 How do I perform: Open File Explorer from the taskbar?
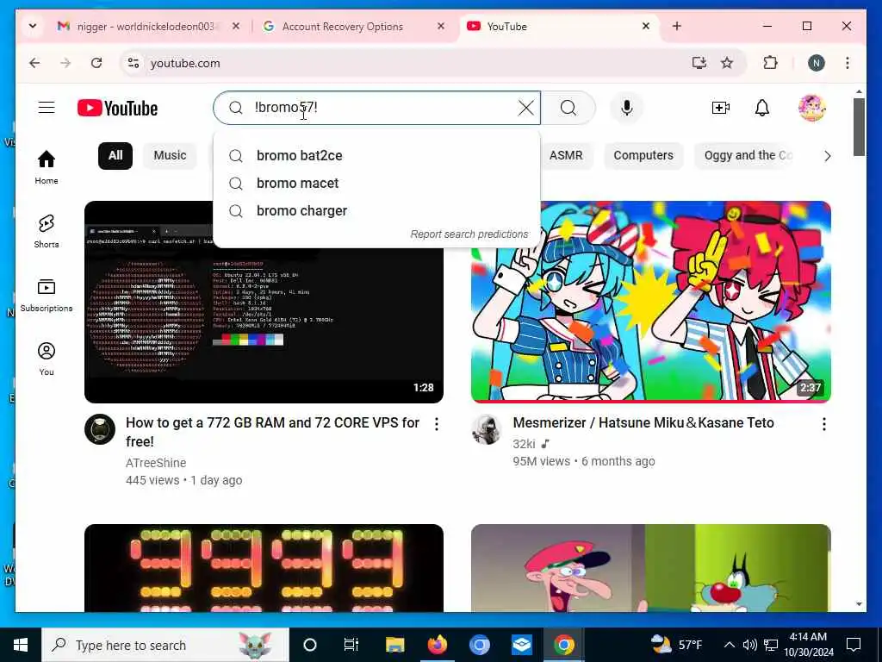[x=394, y=645]
